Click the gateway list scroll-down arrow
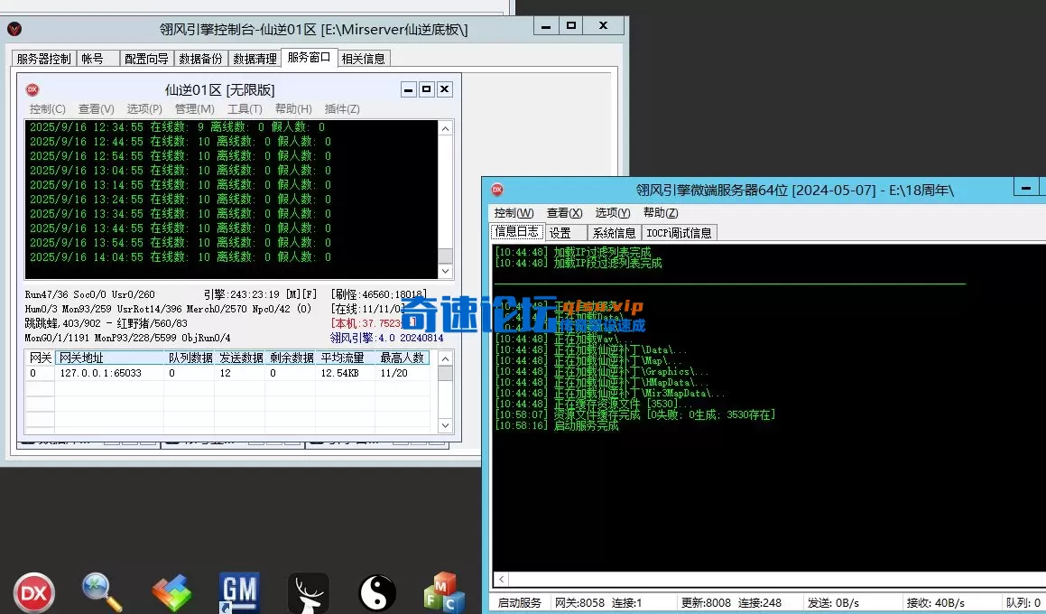The height and width of the screenshot is (614, 1046). [445, 425]
